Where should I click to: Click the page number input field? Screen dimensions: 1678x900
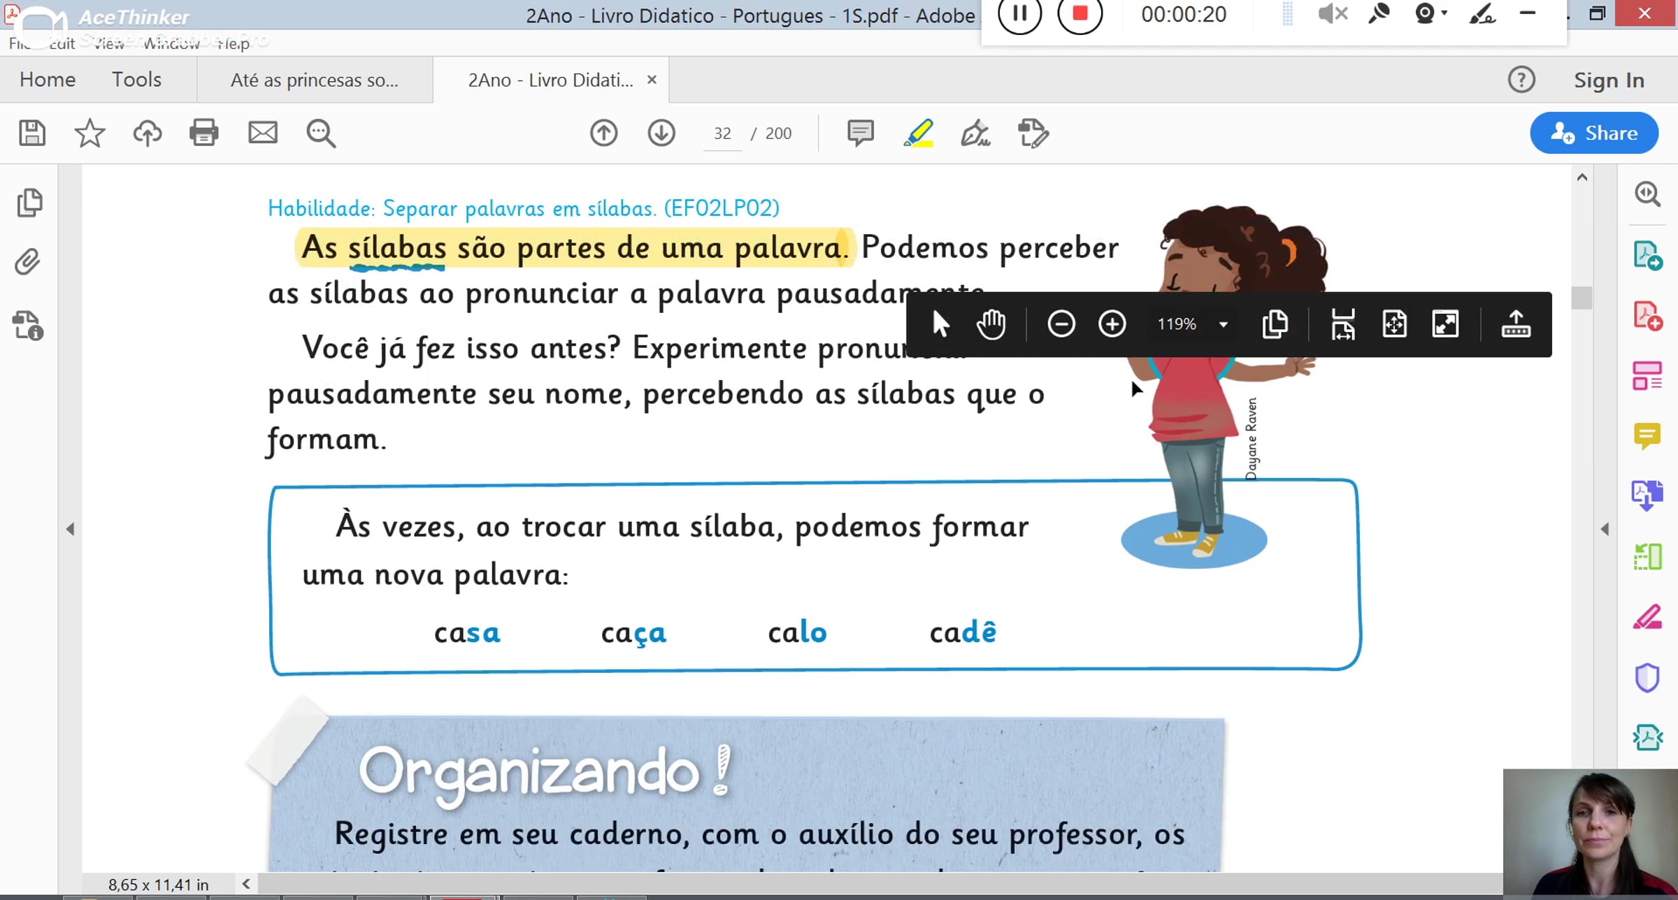click(x=722, y=133)
